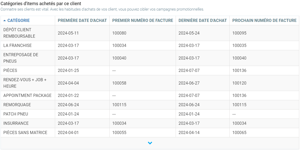Click the Entreposage de pneus category
Screen dimensions: 300x150
21,58
